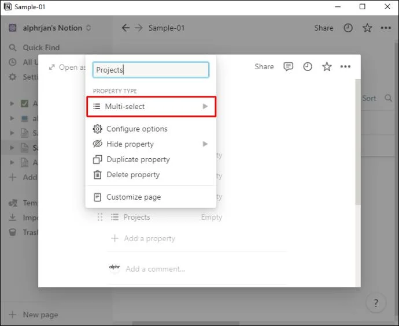Expand the Hide property submenu arrow
399x326 pixels.
[x=205, y=144]
